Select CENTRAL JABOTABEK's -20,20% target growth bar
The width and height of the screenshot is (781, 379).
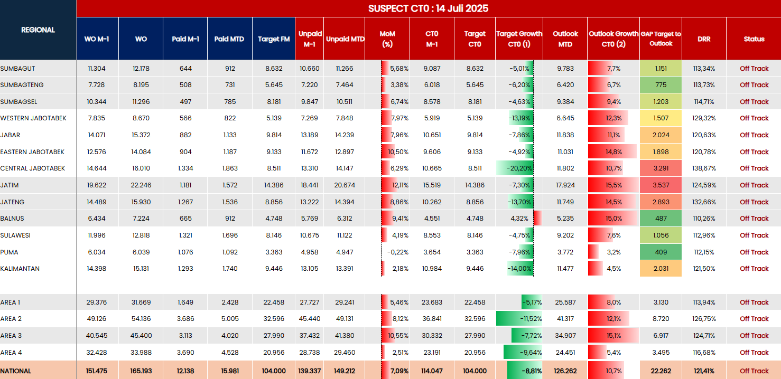tap(515, 168)
